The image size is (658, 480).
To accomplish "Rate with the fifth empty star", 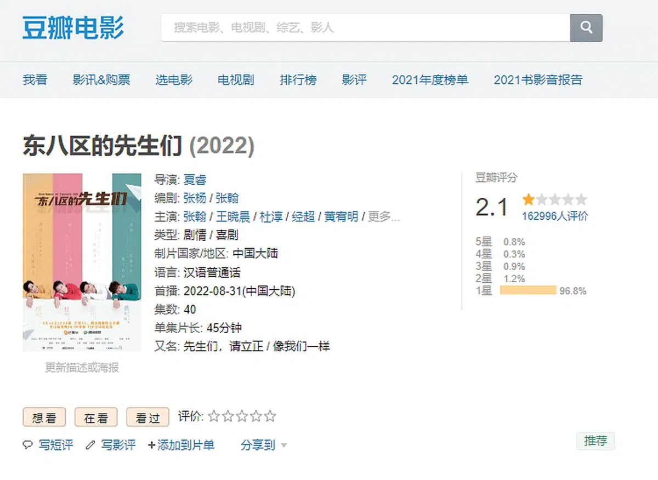I will (x=270, y=416).
